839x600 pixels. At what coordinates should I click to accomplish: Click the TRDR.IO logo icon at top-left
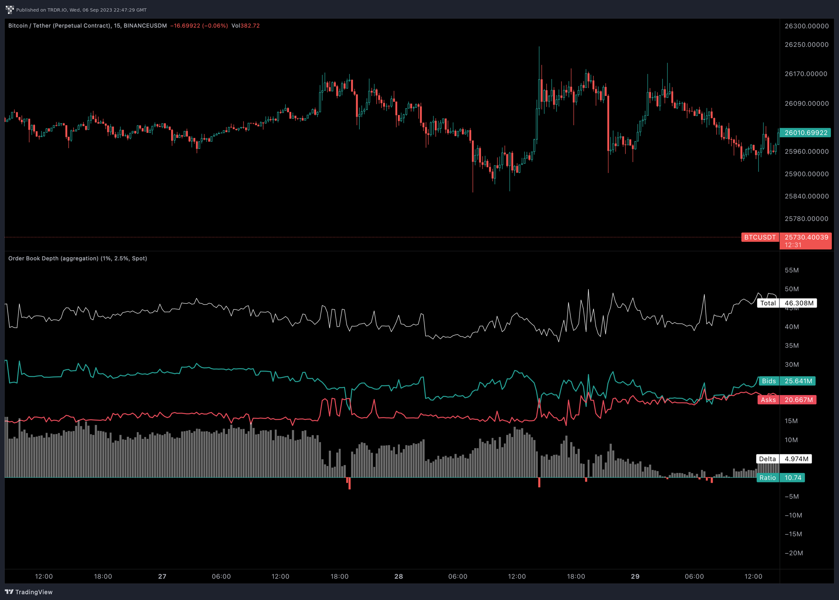pyautogui.click(x=9, y=9)
